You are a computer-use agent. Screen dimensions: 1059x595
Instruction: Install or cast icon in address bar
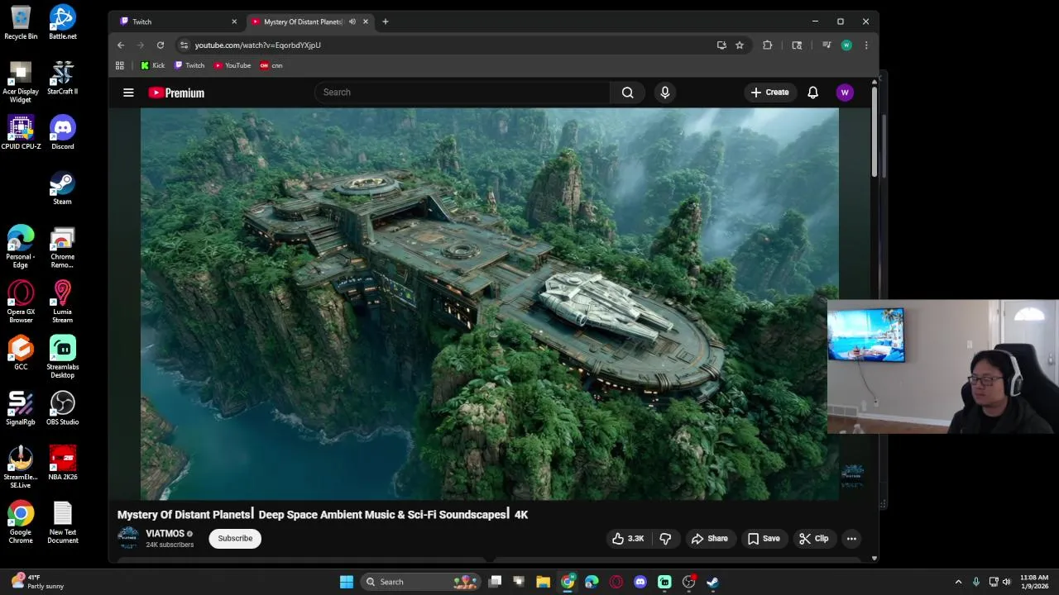pyautogui.click(x=721, y=45)
